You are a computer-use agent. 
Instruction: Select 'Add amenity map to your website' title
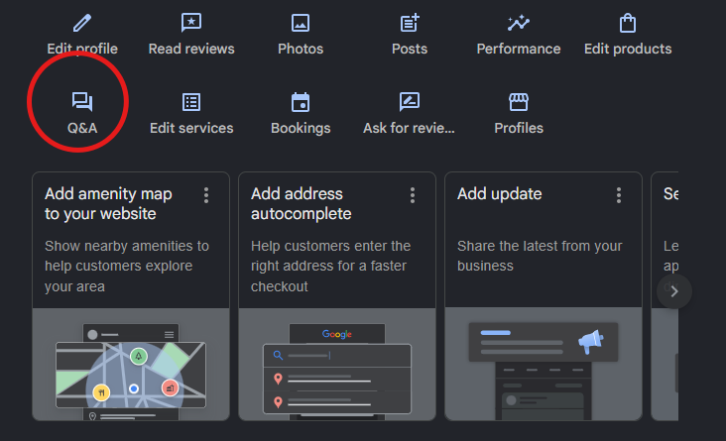[108, 203]
